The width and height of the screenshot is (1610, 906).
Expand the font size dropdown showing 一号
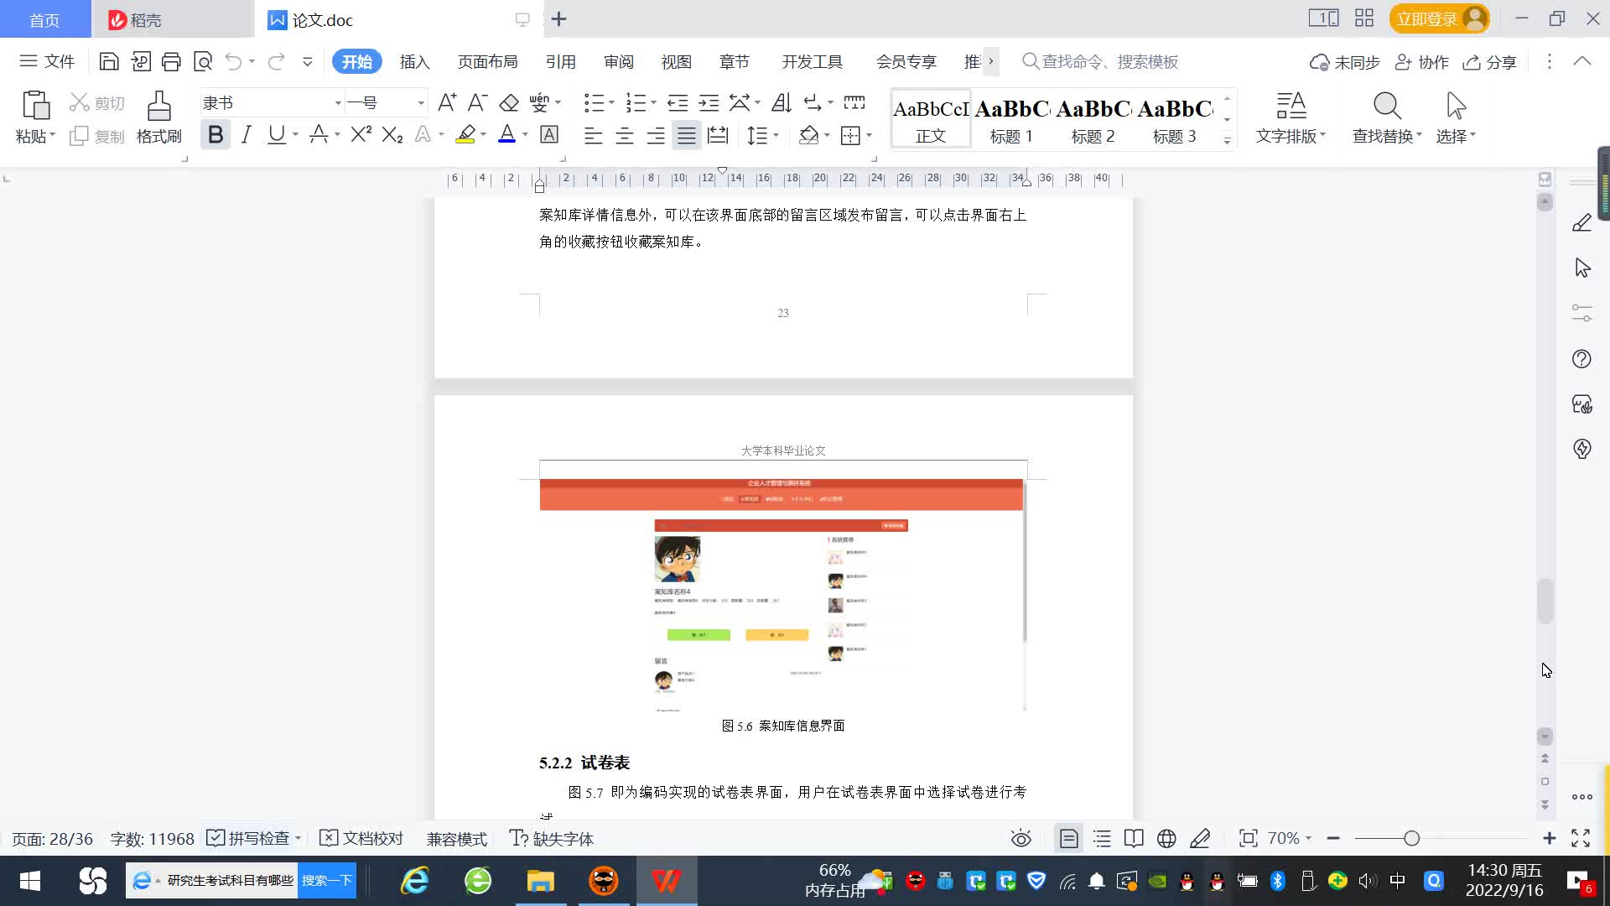(x=421, y=103)
